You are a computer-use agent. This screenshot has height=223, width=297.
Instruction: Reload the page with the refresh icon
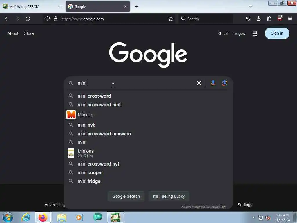[28, 19]
